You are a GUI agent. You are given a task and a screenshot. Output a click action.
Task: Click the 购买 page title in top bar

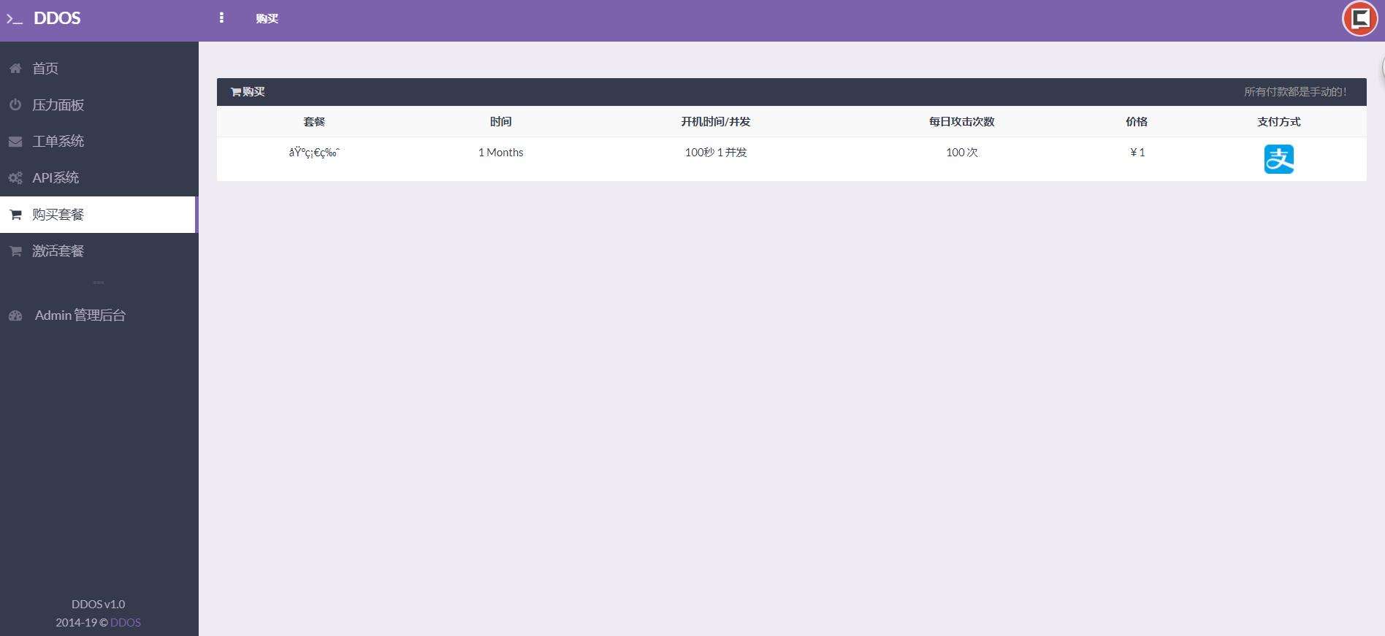pos(267,18)
